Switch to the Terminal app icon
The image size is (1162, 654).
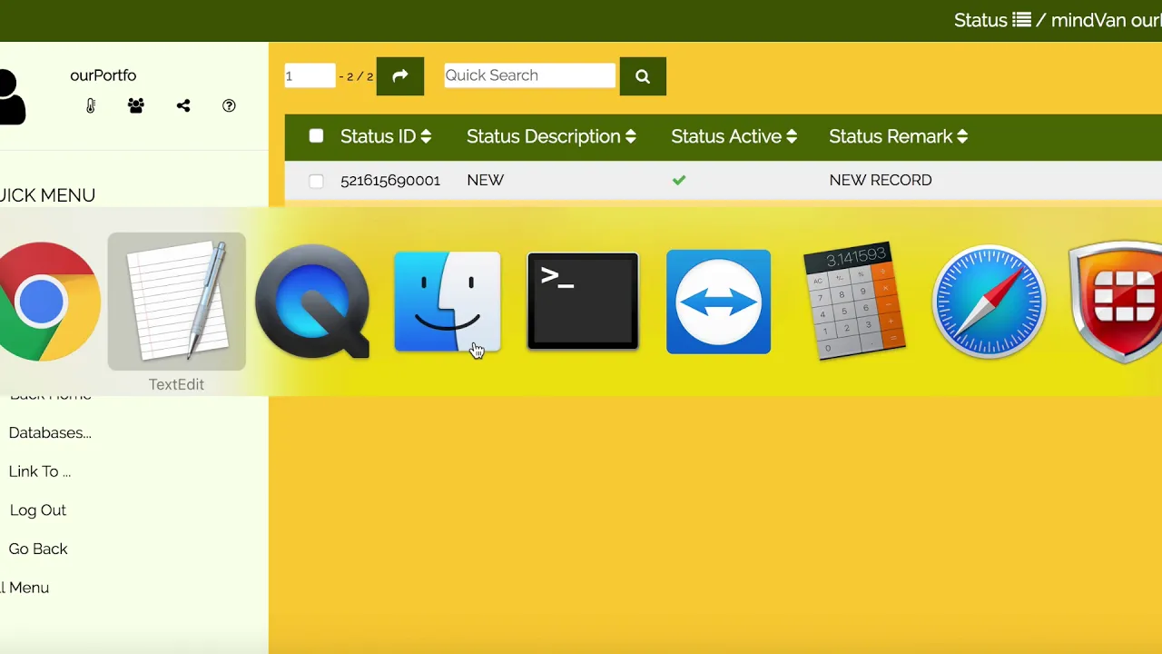click(583, 302)
